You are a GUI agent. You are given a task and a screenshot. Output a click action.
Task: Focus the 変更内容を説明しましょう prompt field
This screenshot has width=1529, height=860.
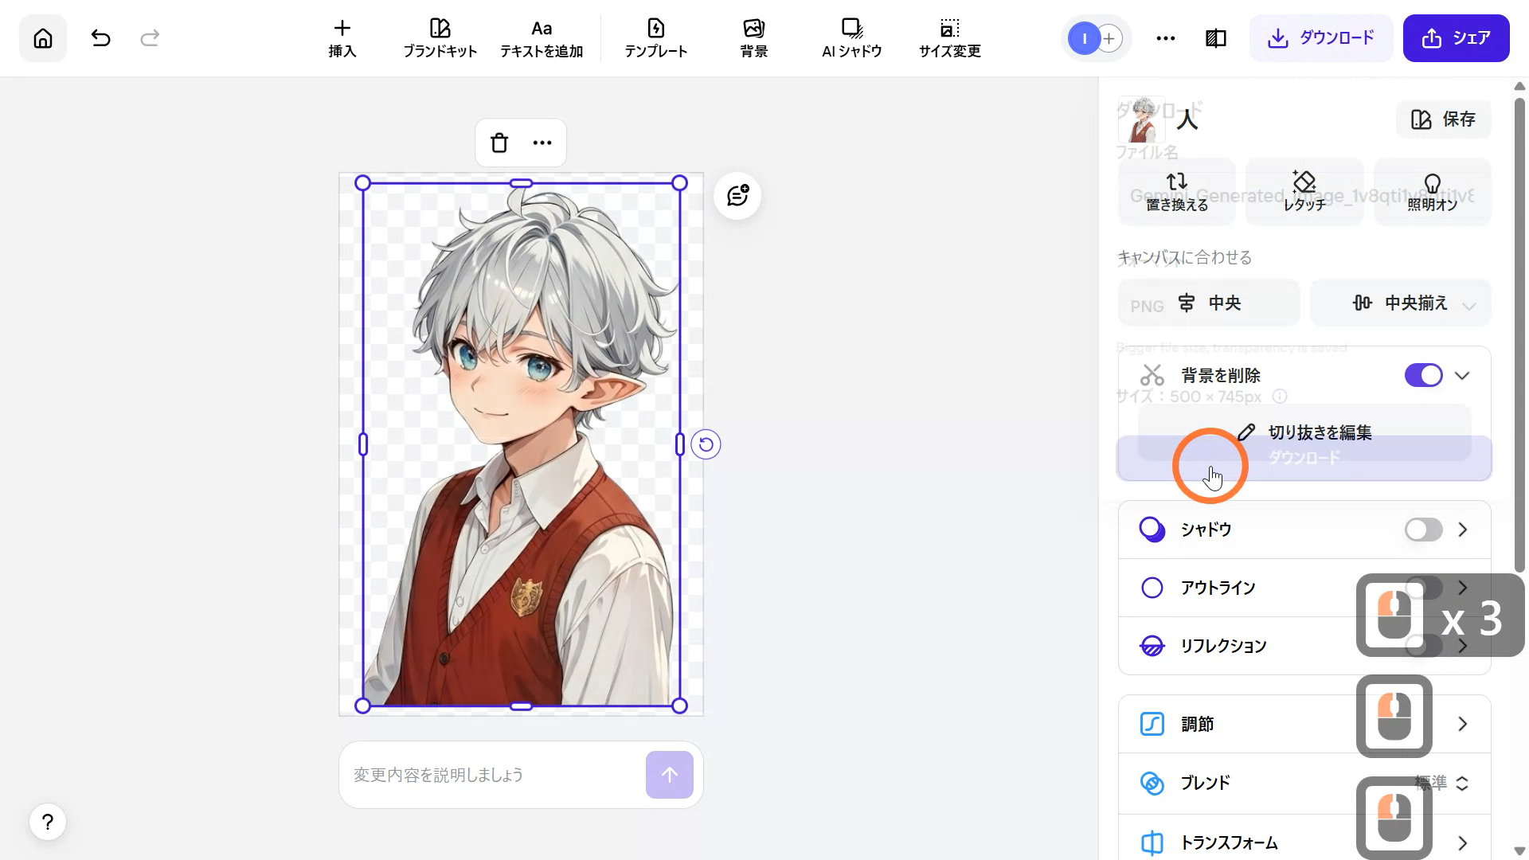click(494, 775)
